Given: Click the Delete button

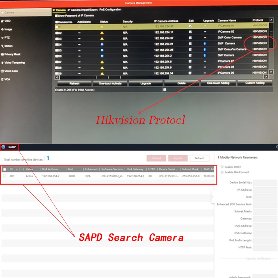Looking at the screenshot, I should coord(182,83).
